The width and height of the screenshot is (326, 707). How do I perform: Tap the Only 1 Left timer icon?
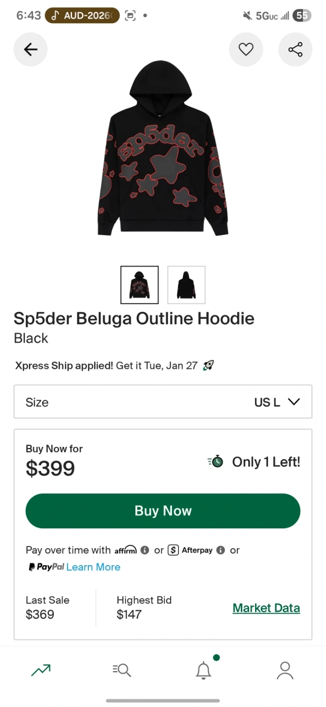(215, 462)
